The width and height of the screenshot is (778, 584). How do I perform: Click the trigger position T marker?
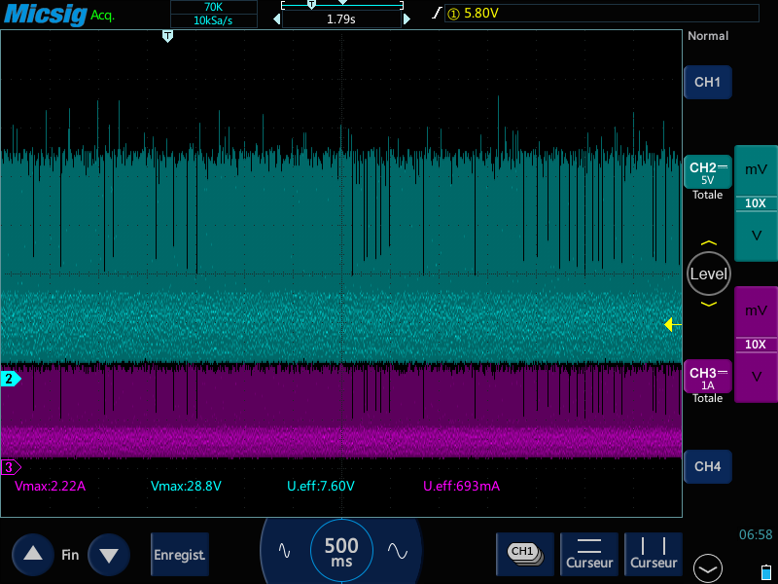point(167,36)
